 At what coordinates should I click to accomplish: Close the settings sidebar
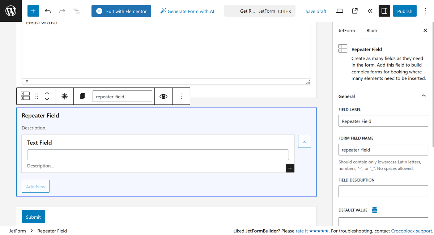[425, 31]
